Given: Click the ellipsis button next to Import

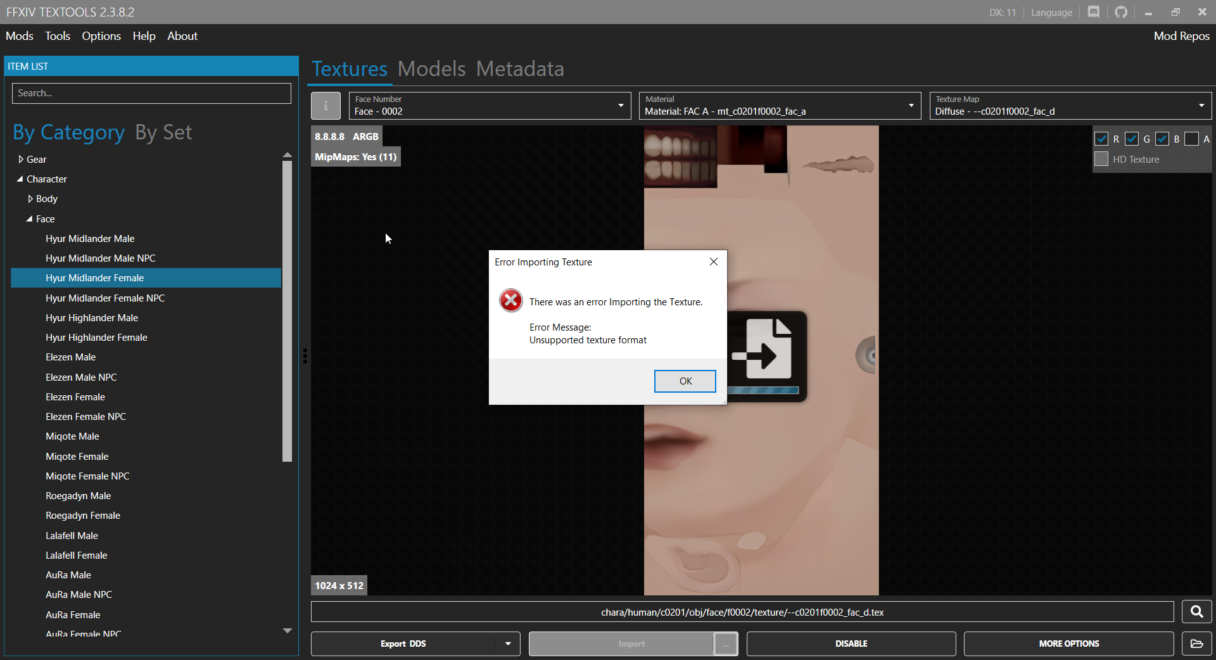Looking at the screenshot, I should coord(726,644).
